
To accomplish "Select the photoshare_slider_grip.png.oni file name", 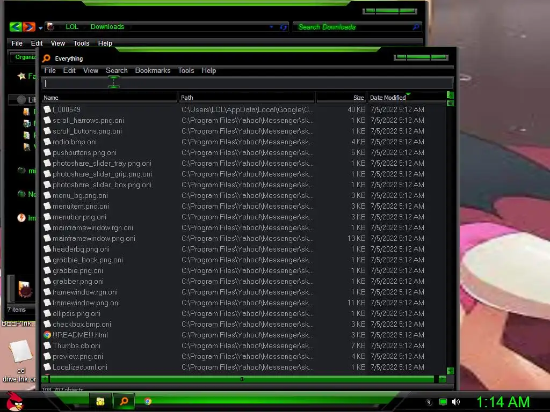I will point(102,174).
